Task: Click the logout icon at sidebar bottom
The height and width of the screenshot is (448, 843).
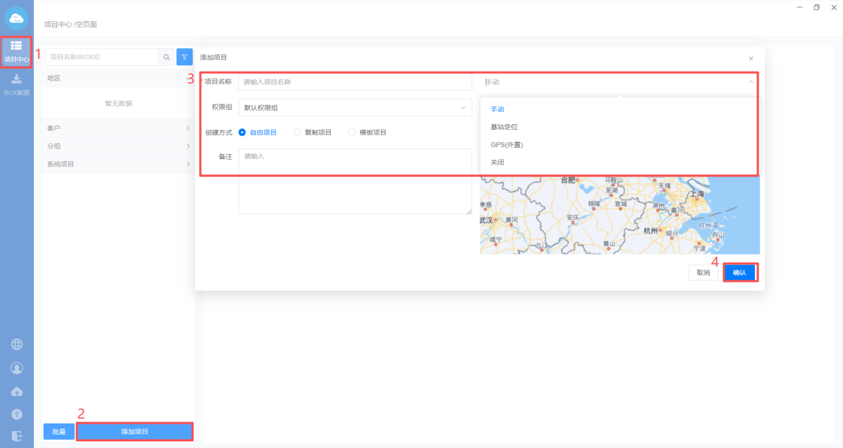Action: (17, 436)
